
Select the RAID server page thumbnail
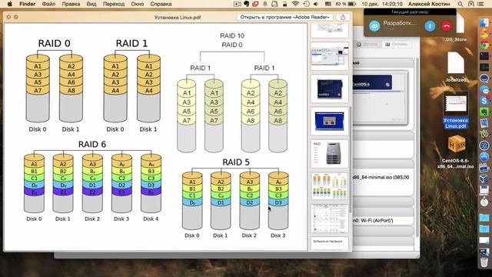(x=329, y=153)
